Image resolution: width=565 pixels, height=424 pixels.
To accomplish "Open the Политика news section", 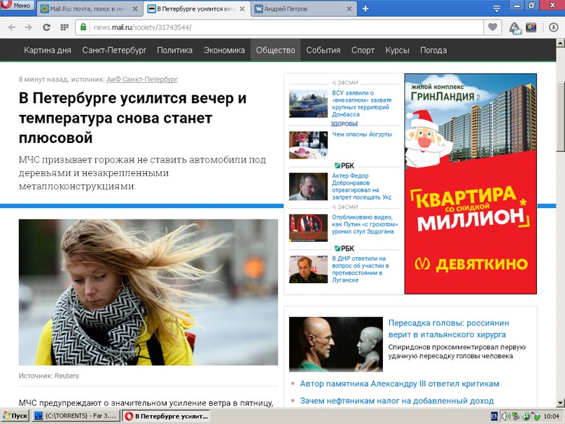I will pos(174,50).
